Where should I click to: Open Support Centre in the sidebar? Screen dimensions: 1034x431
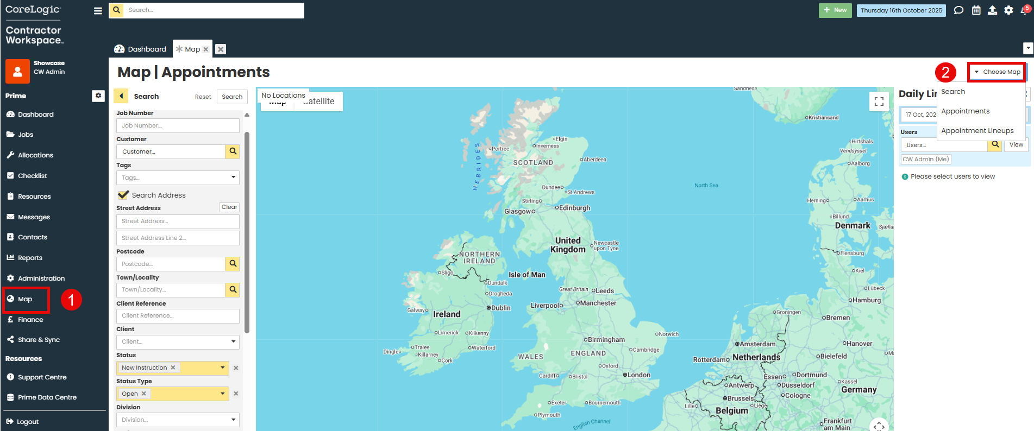point(42,377)
